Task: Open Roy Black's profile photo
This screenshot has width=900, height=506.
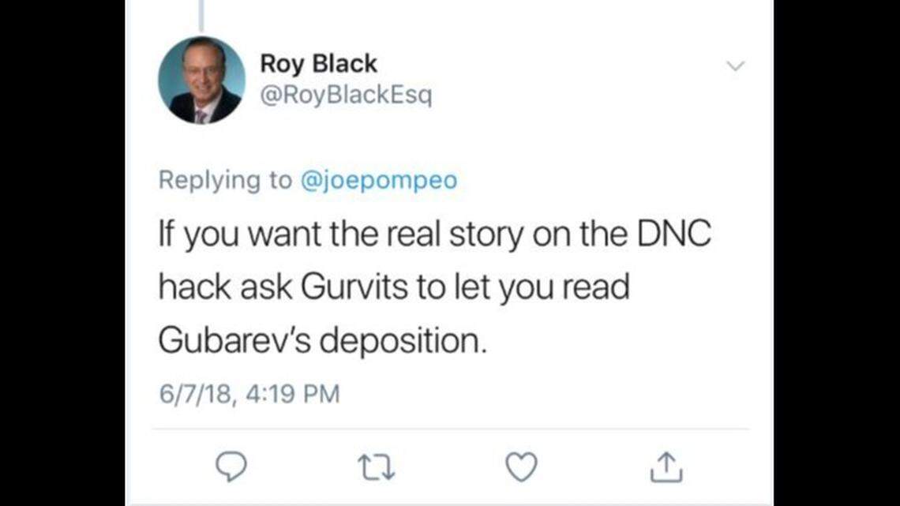Action: pos(201,81)
